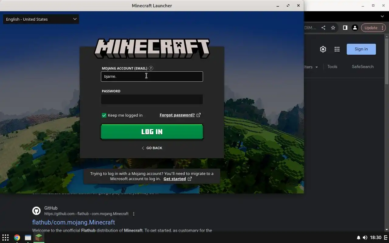Click the green LOG IN button
This screenshot has height=243, width=389.
tap(152, 132)
